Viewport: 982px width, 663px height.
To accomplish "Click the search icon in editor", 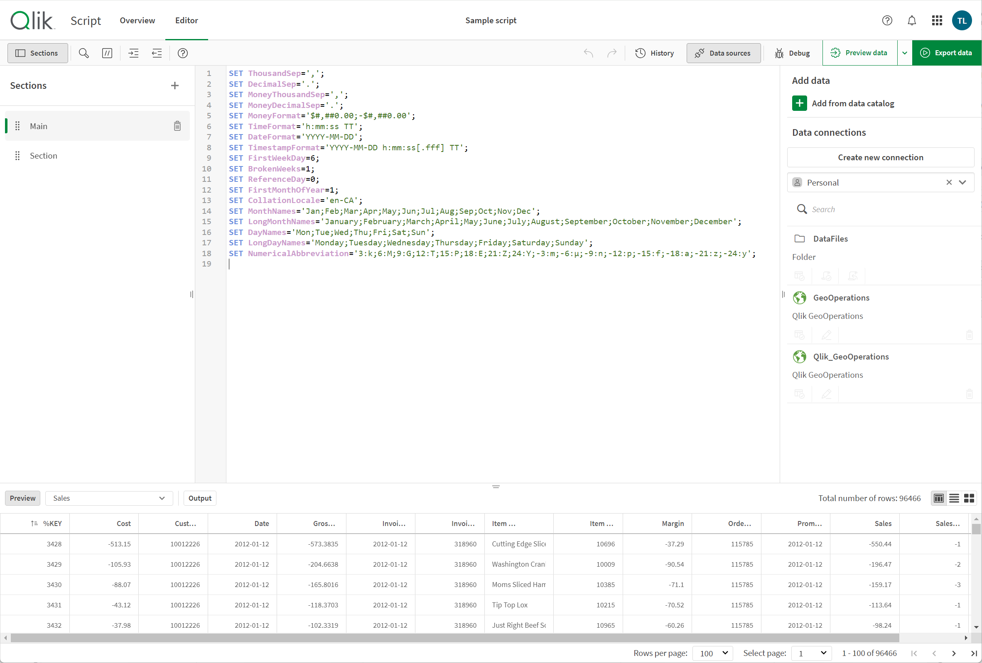I will [x=83, y=53].
